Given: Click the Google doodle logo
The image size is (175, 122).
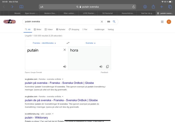Looking at the screenshot, I should tap(9, 21).
